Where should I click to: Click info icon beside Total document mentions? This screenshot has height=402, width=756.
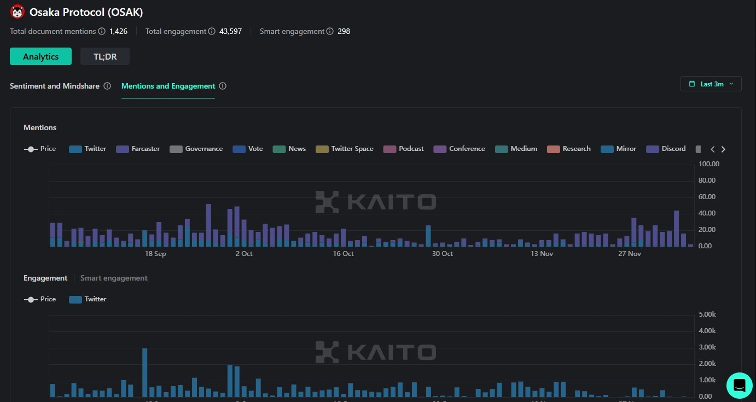(102, 32)
